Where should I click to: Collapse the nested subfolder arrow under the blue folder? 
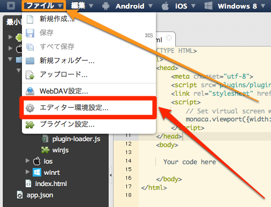pyautogui.click(x=19, y=70)
